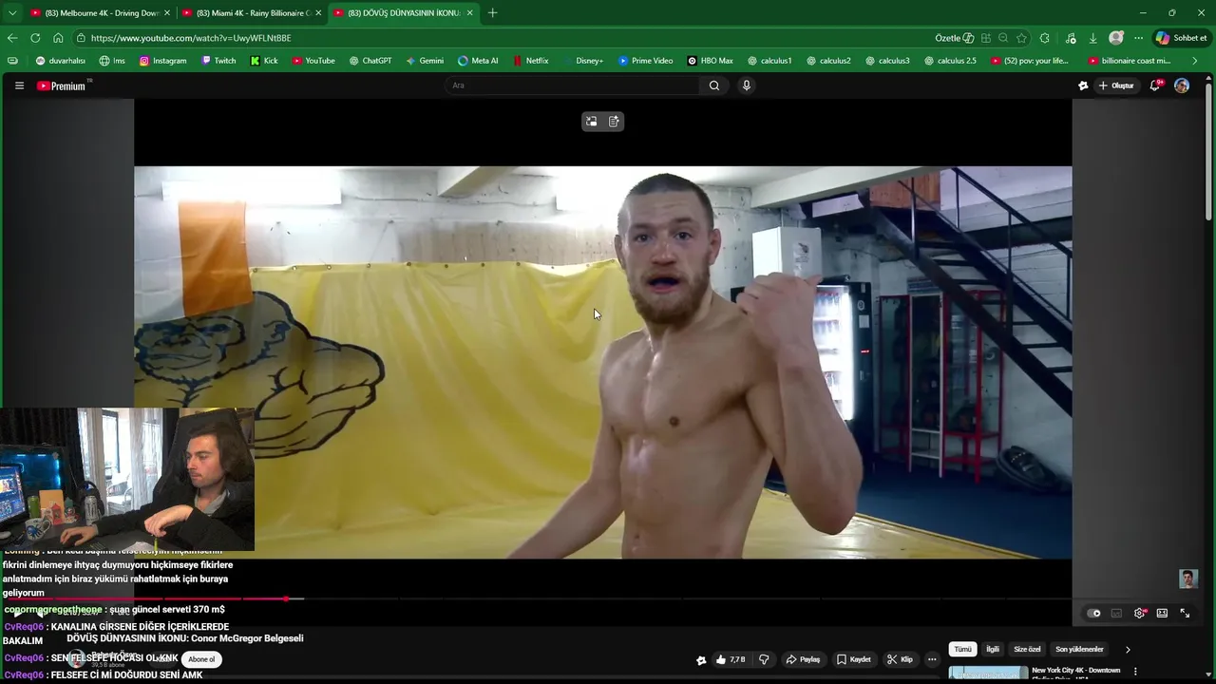1216x684 pixels.
Task: Click the Abone ol subscribe button
Action: coord(201,659)
